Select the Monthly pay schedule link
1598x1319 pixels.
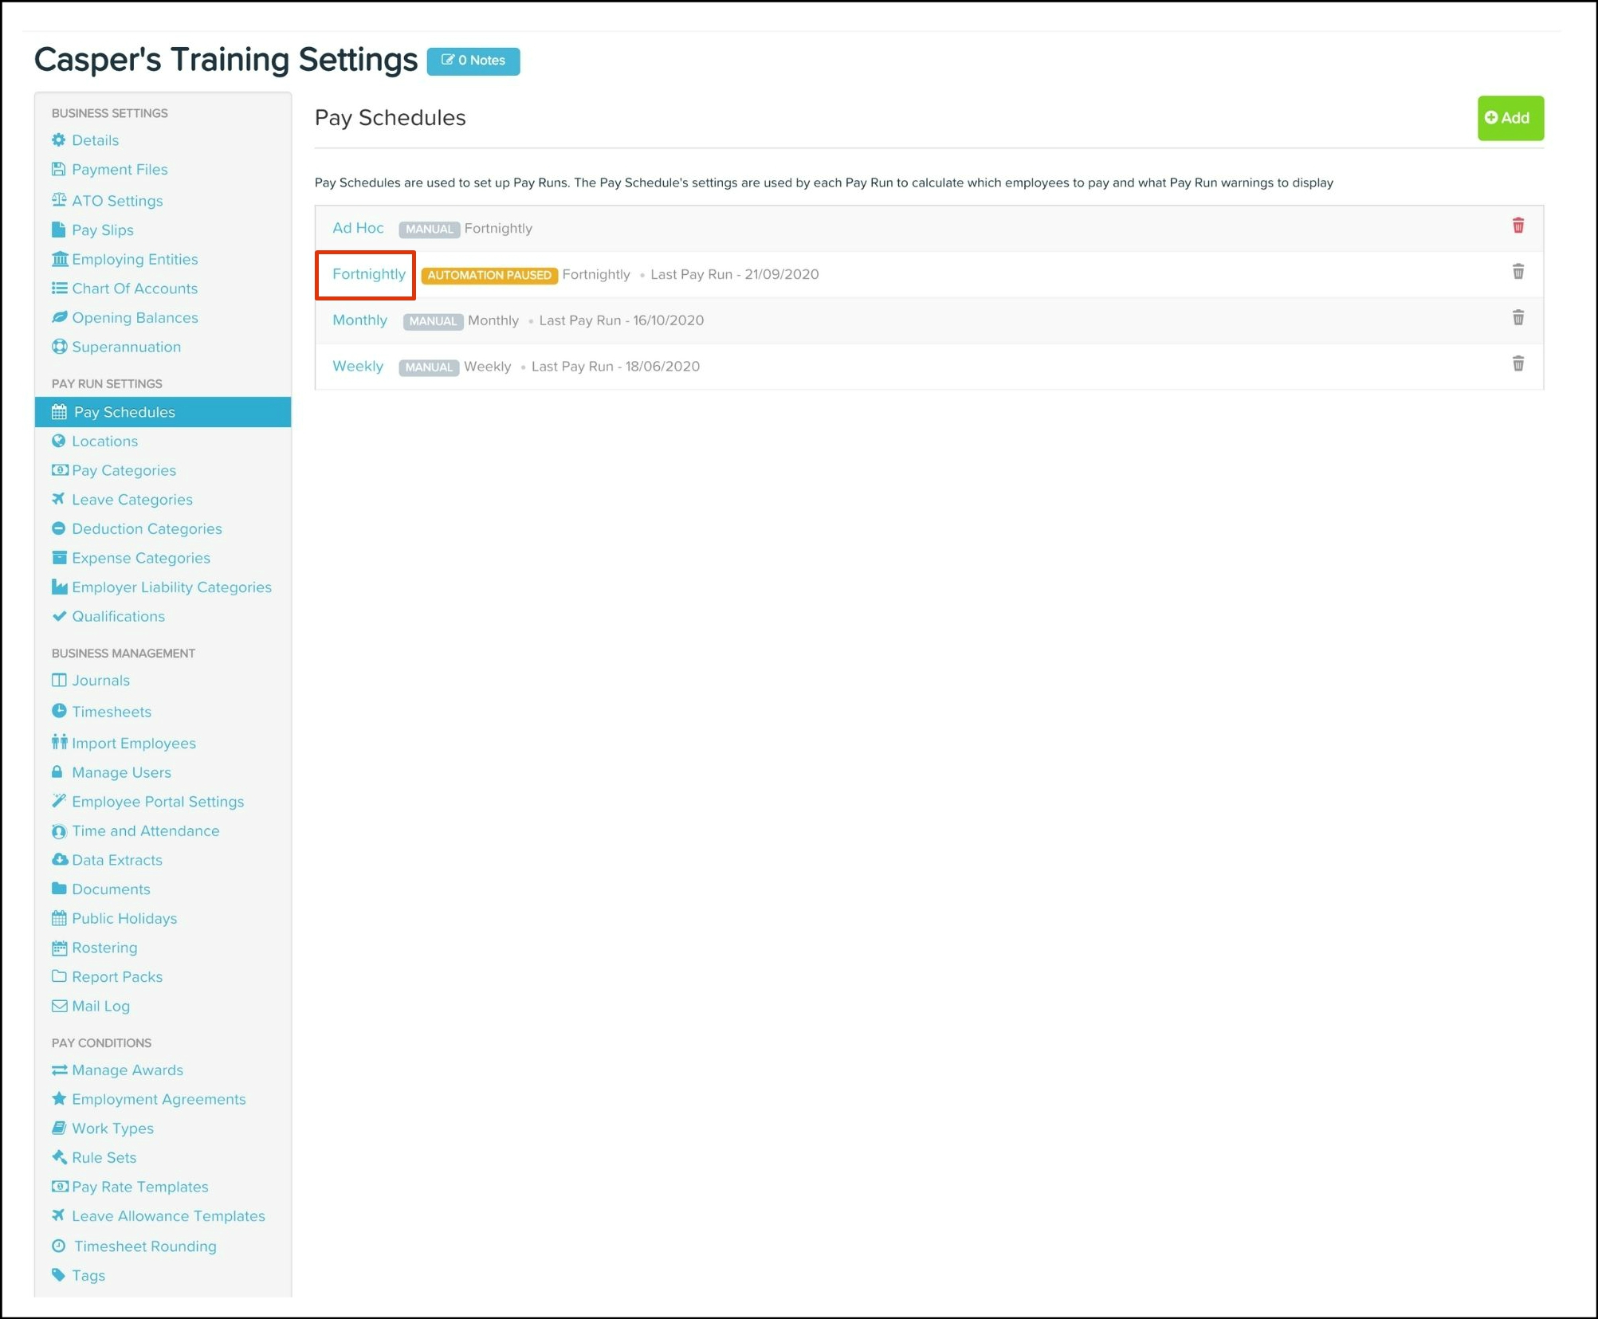point(359,320)
